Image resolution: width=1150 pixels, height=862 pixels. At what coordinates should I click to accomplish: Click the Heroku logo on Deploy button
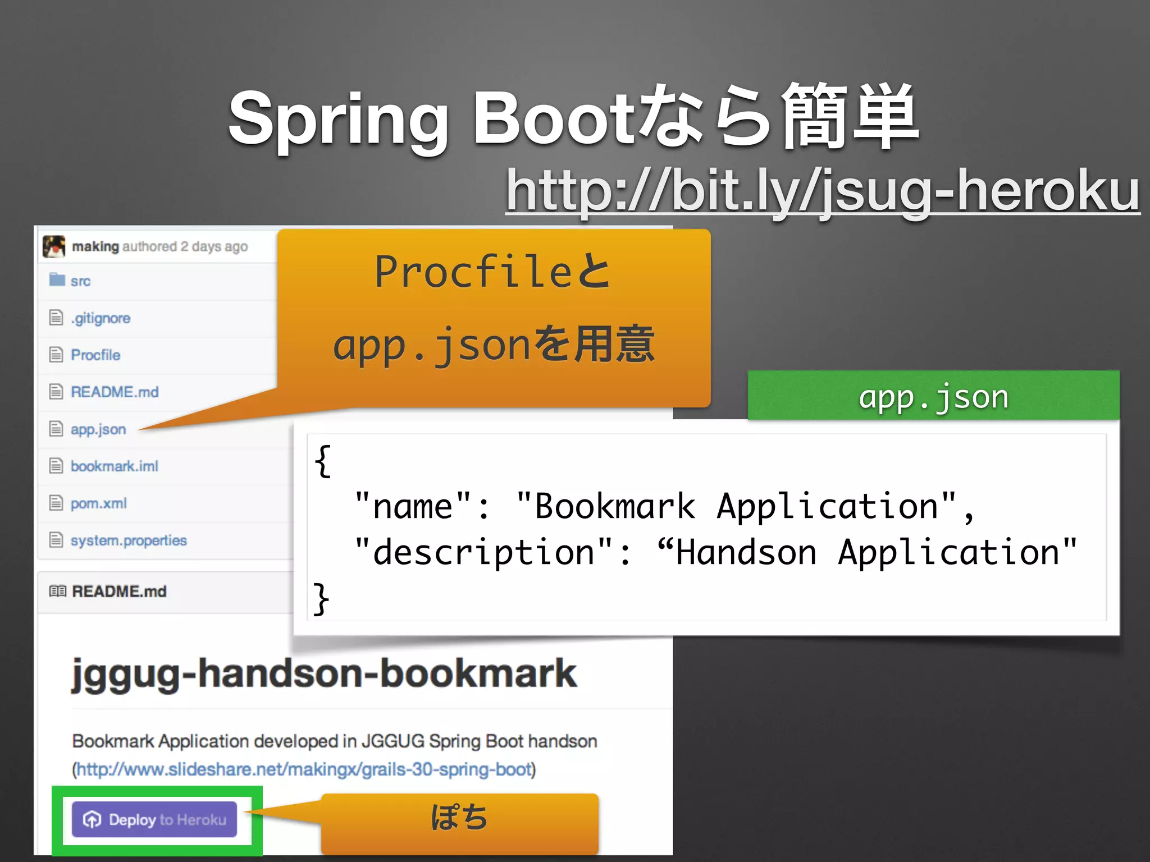point(92,820)
